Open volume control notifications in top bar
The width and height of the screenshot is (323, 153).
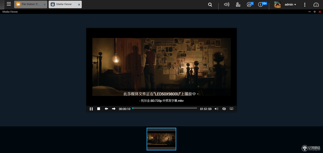click(227, 4)
